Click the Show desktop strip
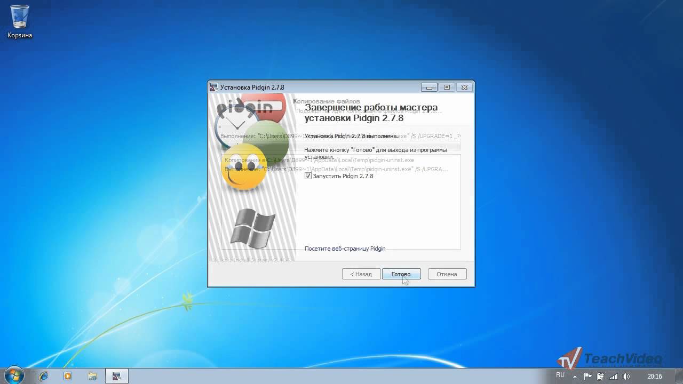 [x=679, y=376]
